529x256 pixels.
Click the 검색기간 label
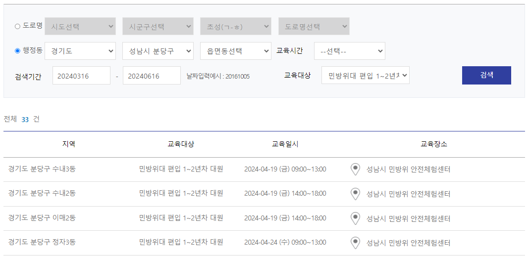click(28, 77)
